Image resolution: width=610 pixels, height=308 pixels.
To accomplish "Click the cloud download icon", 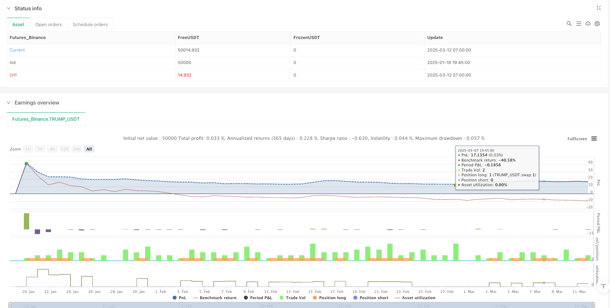I will (588, 24).
